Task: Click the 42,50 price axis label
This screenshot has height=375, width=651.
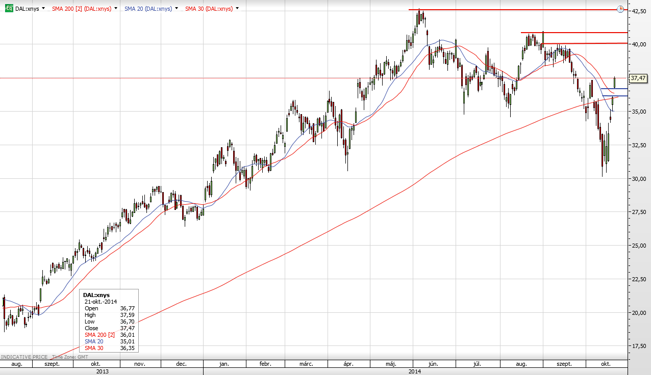Action: tap(639, 11)
